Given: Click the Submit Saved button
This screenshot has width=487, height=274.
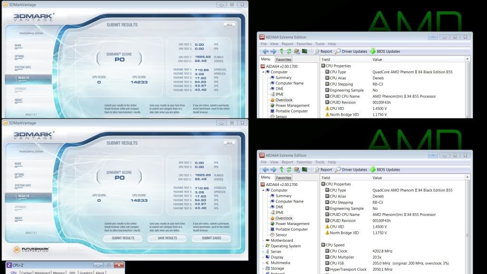Looking at the screenshot, I should 212,238.
